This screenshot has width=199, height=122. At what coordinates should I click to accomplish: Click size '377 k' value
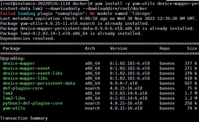point(191,63)
